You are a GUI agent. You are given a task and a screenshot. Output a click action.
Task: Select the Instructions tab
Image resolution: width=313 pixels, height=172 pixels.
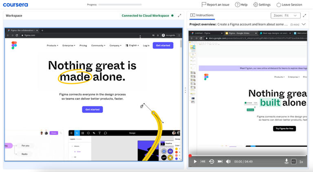point(202,15)
